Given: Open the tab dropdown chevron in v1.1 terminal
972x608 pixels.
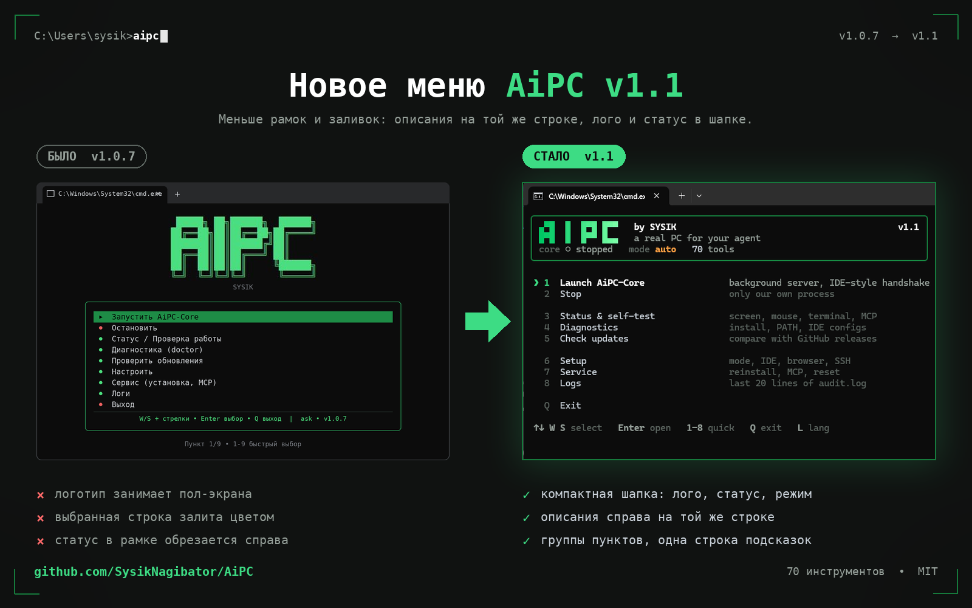Looking at the screenshot, I should coord(699,196).
